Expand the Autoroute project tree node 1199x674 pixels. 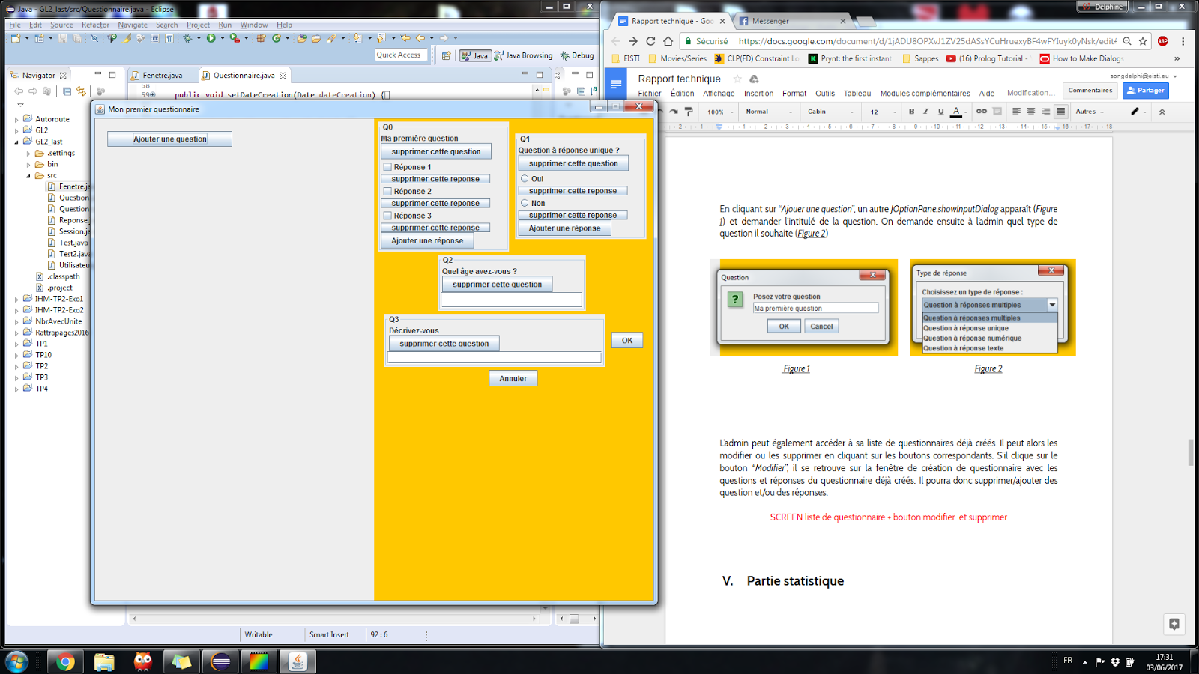[16, 119]
